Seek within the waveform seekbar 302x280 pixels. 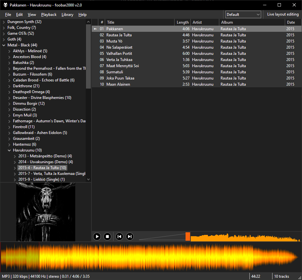pos(151,257)
